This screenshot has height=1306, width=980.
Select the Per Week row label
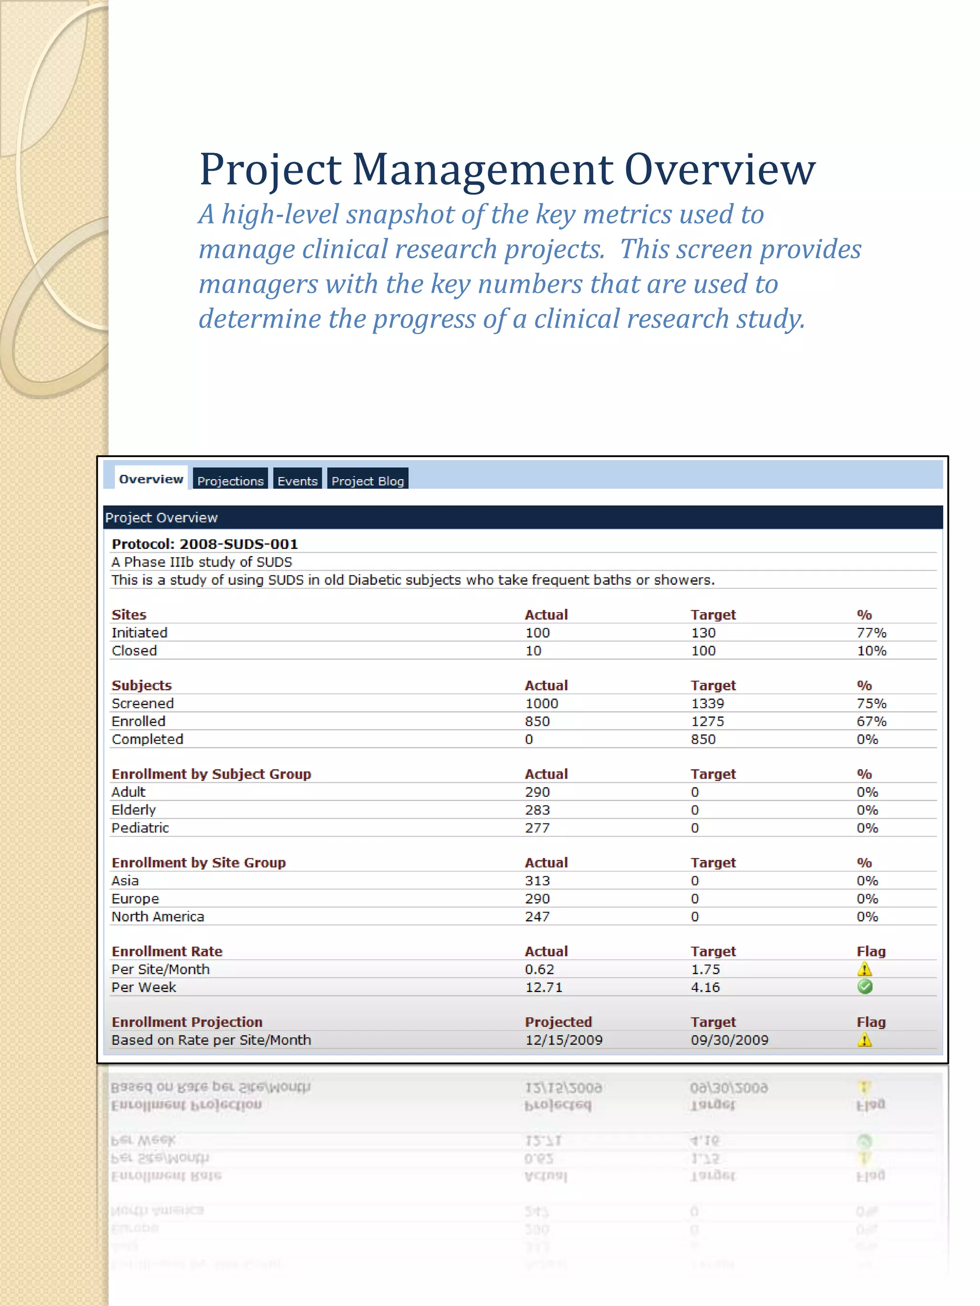click(144, 987)
